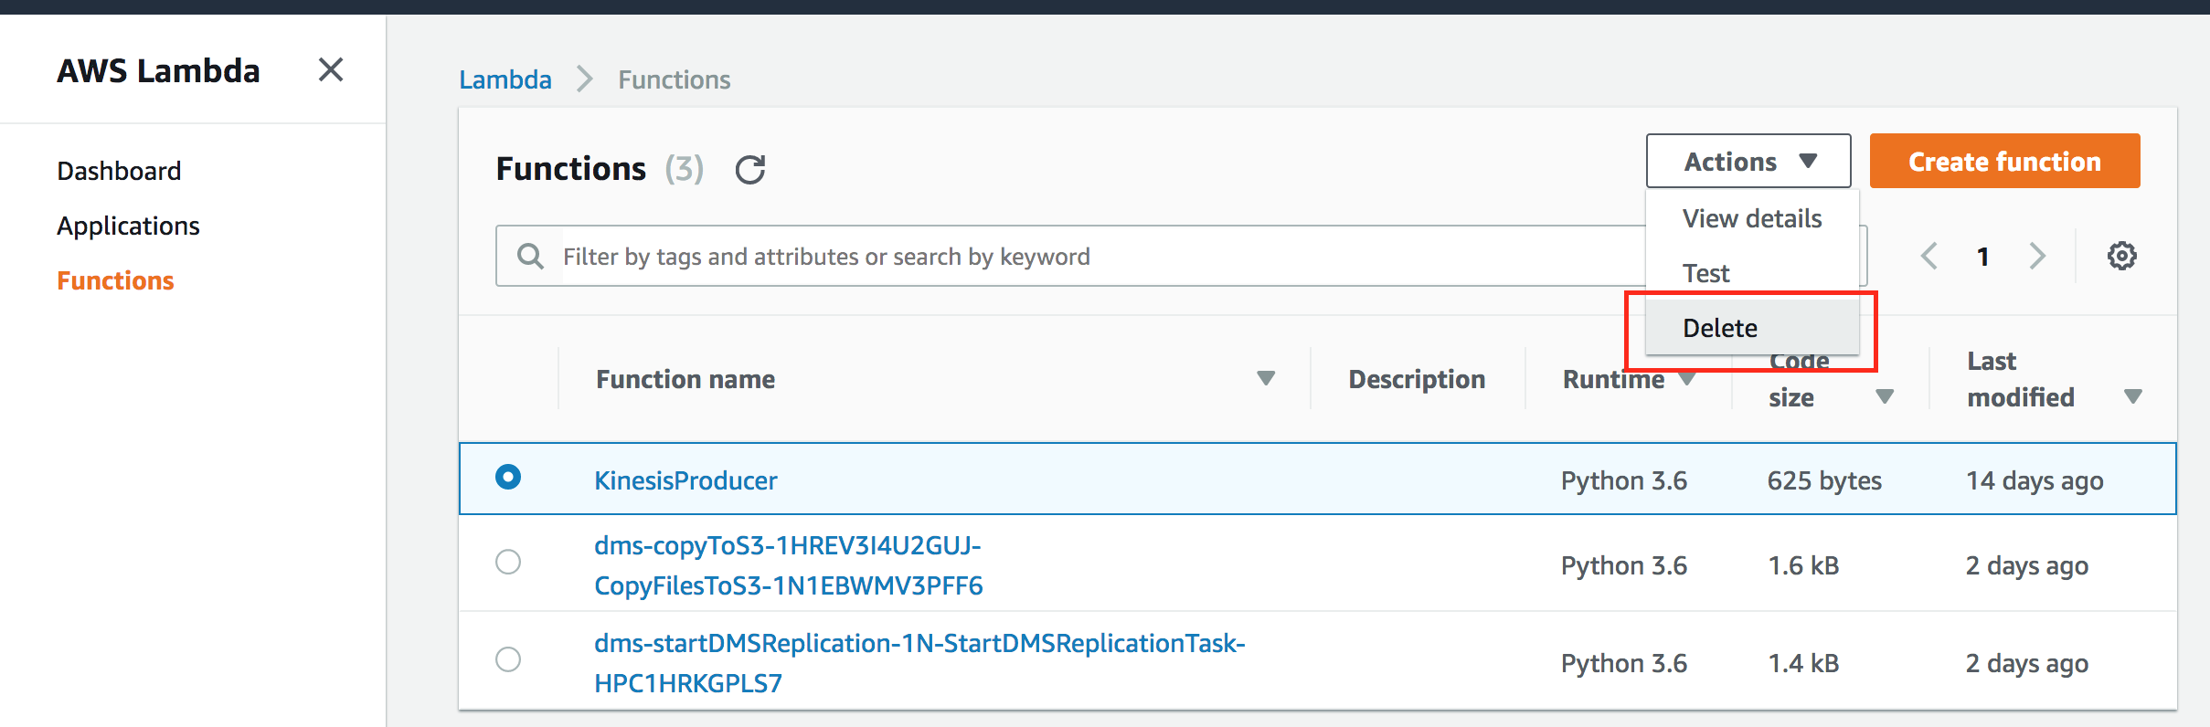This screenshot has height=727, width=2210.
Task: Close the AWS Lambda sidebar panel
Action: 331,69
